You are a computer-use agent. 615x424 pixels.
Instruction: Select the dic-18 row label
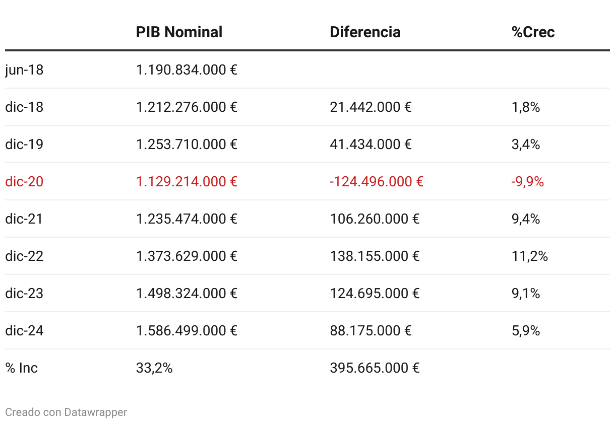coord(24,107)
